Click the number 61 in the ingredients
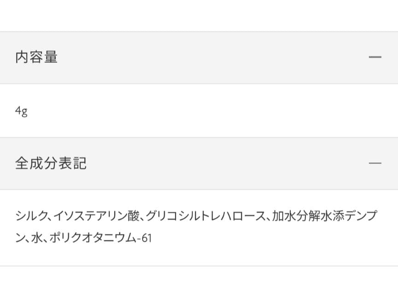The height and width of the screenshot is (293, 398). tap(147, 239)
